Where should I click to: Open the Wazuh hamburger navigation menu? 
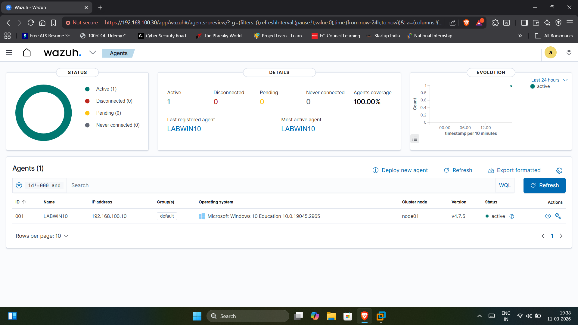pyautogui.click(x=9, y=53)
